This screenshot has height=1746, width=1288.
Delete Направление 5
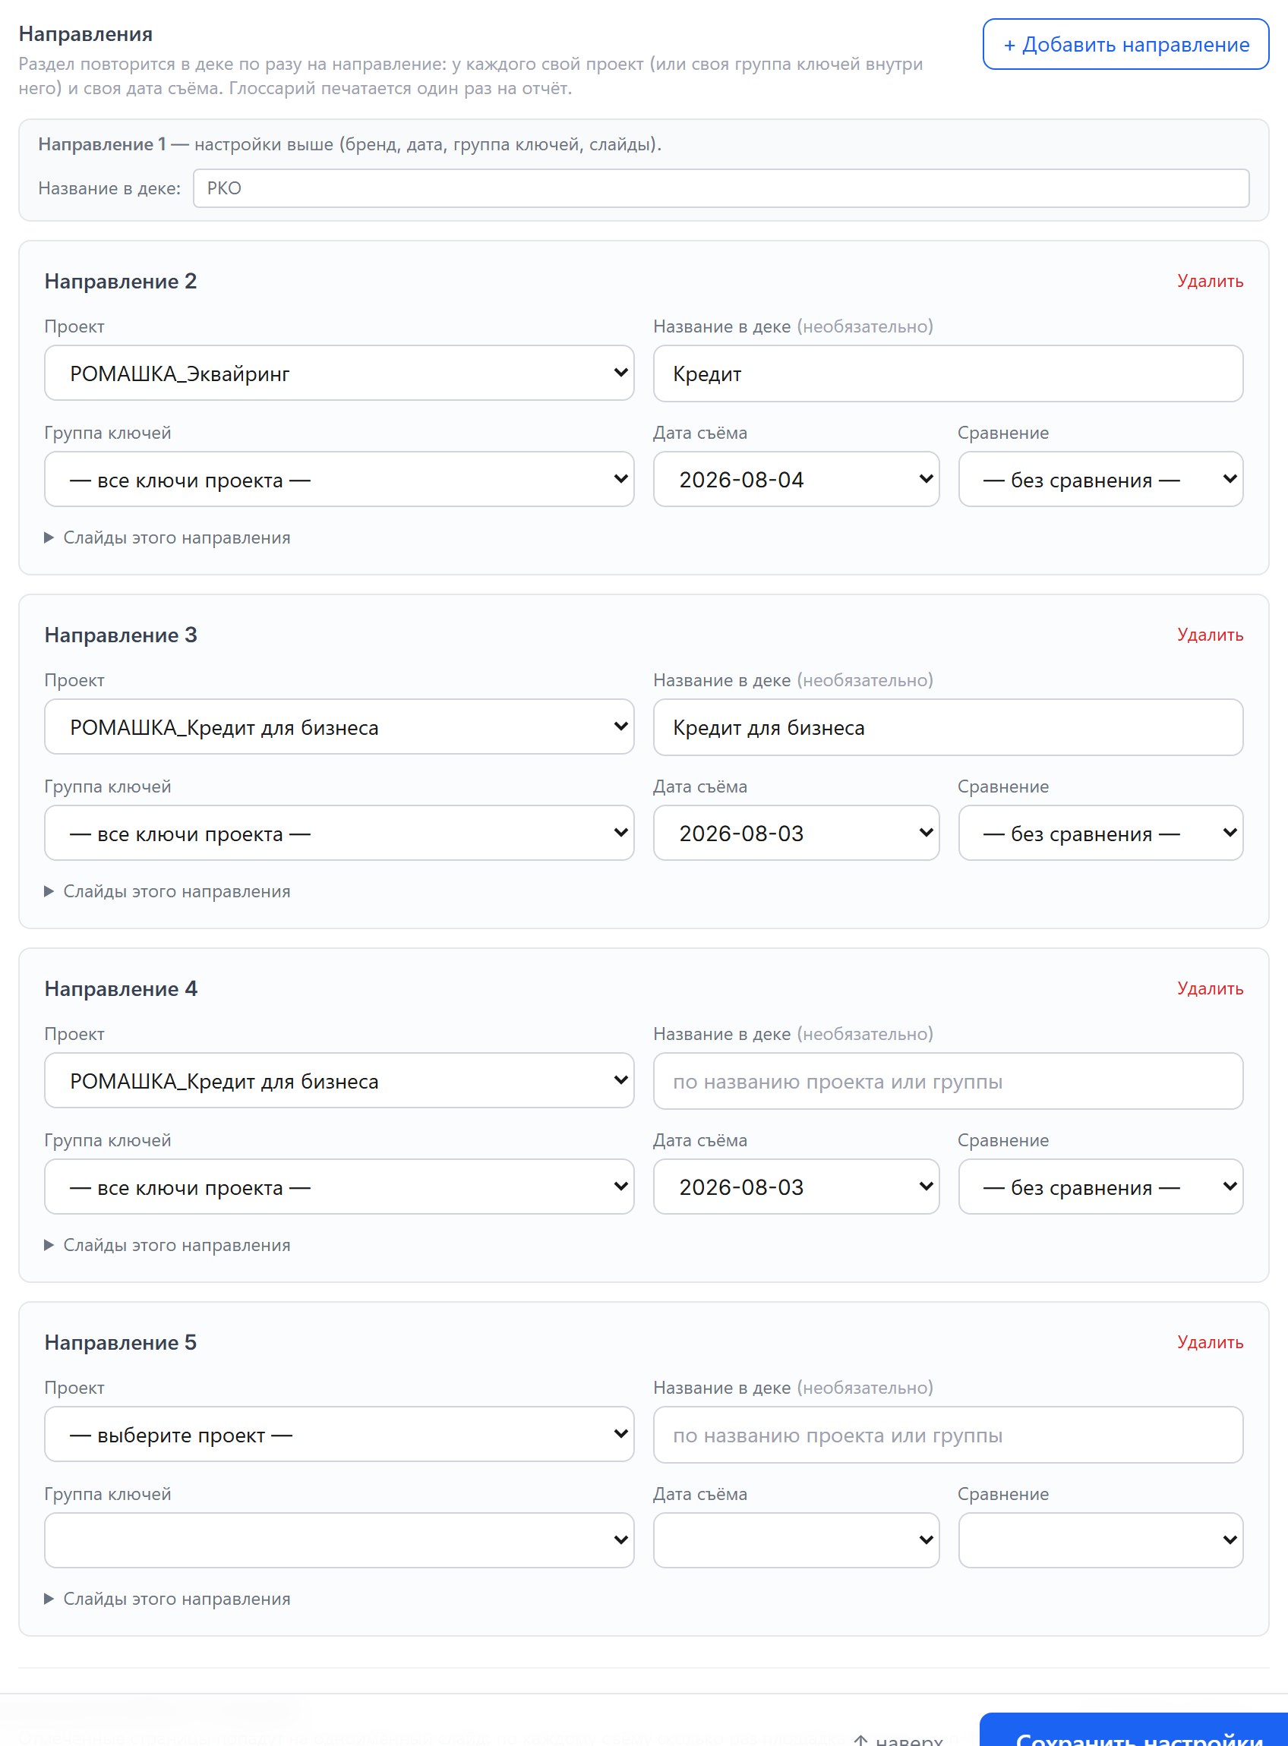[x=1209, y=1342]
